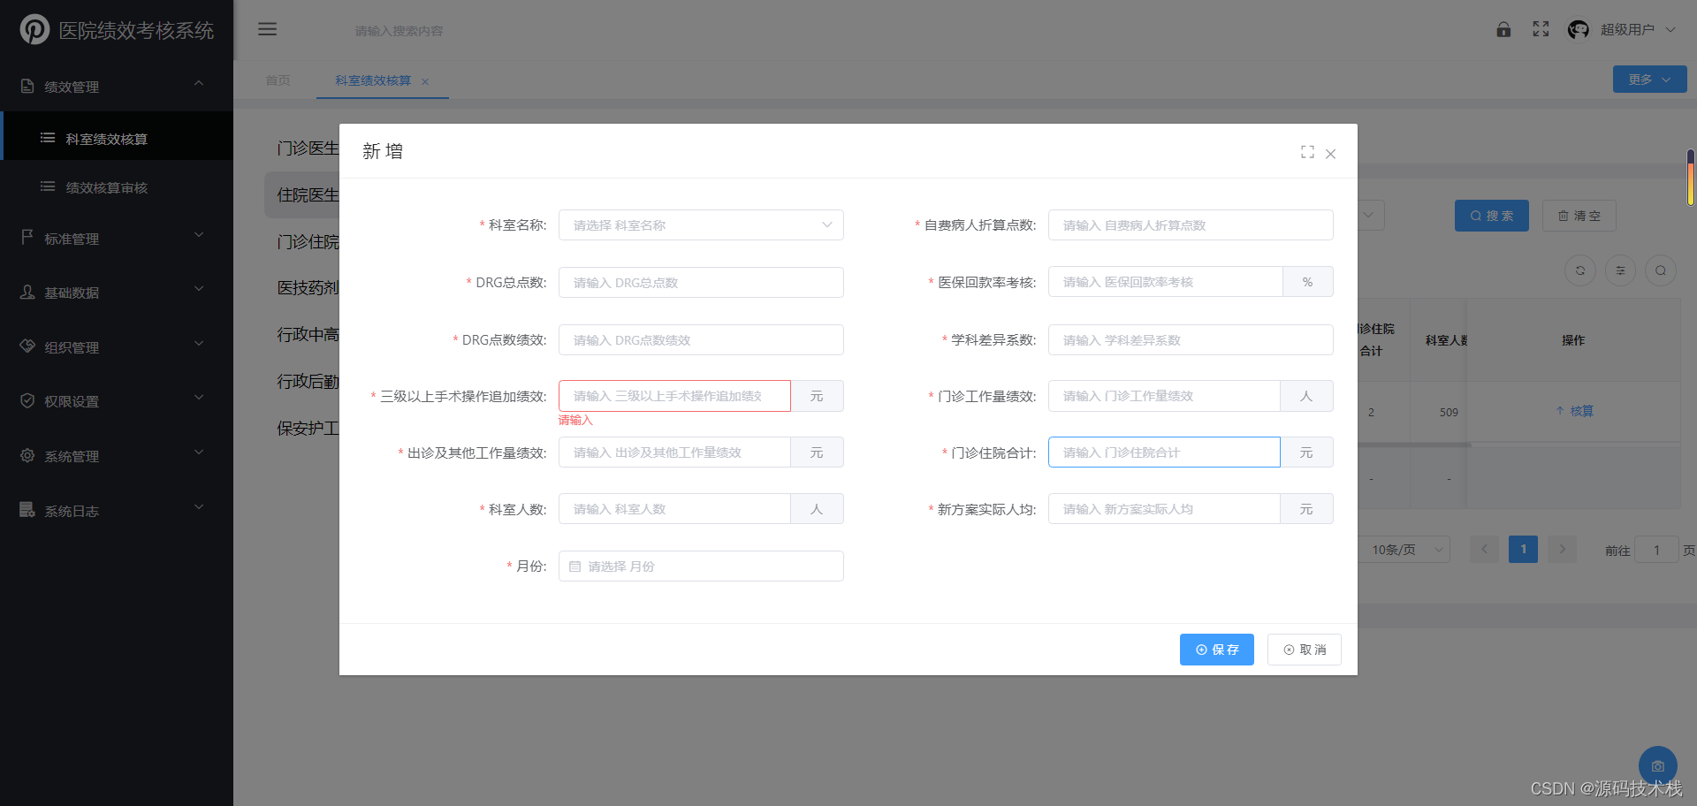Viewport: 1697px width, 806px height.
Task: Go to next page arrow
Action: point(1562,549)
